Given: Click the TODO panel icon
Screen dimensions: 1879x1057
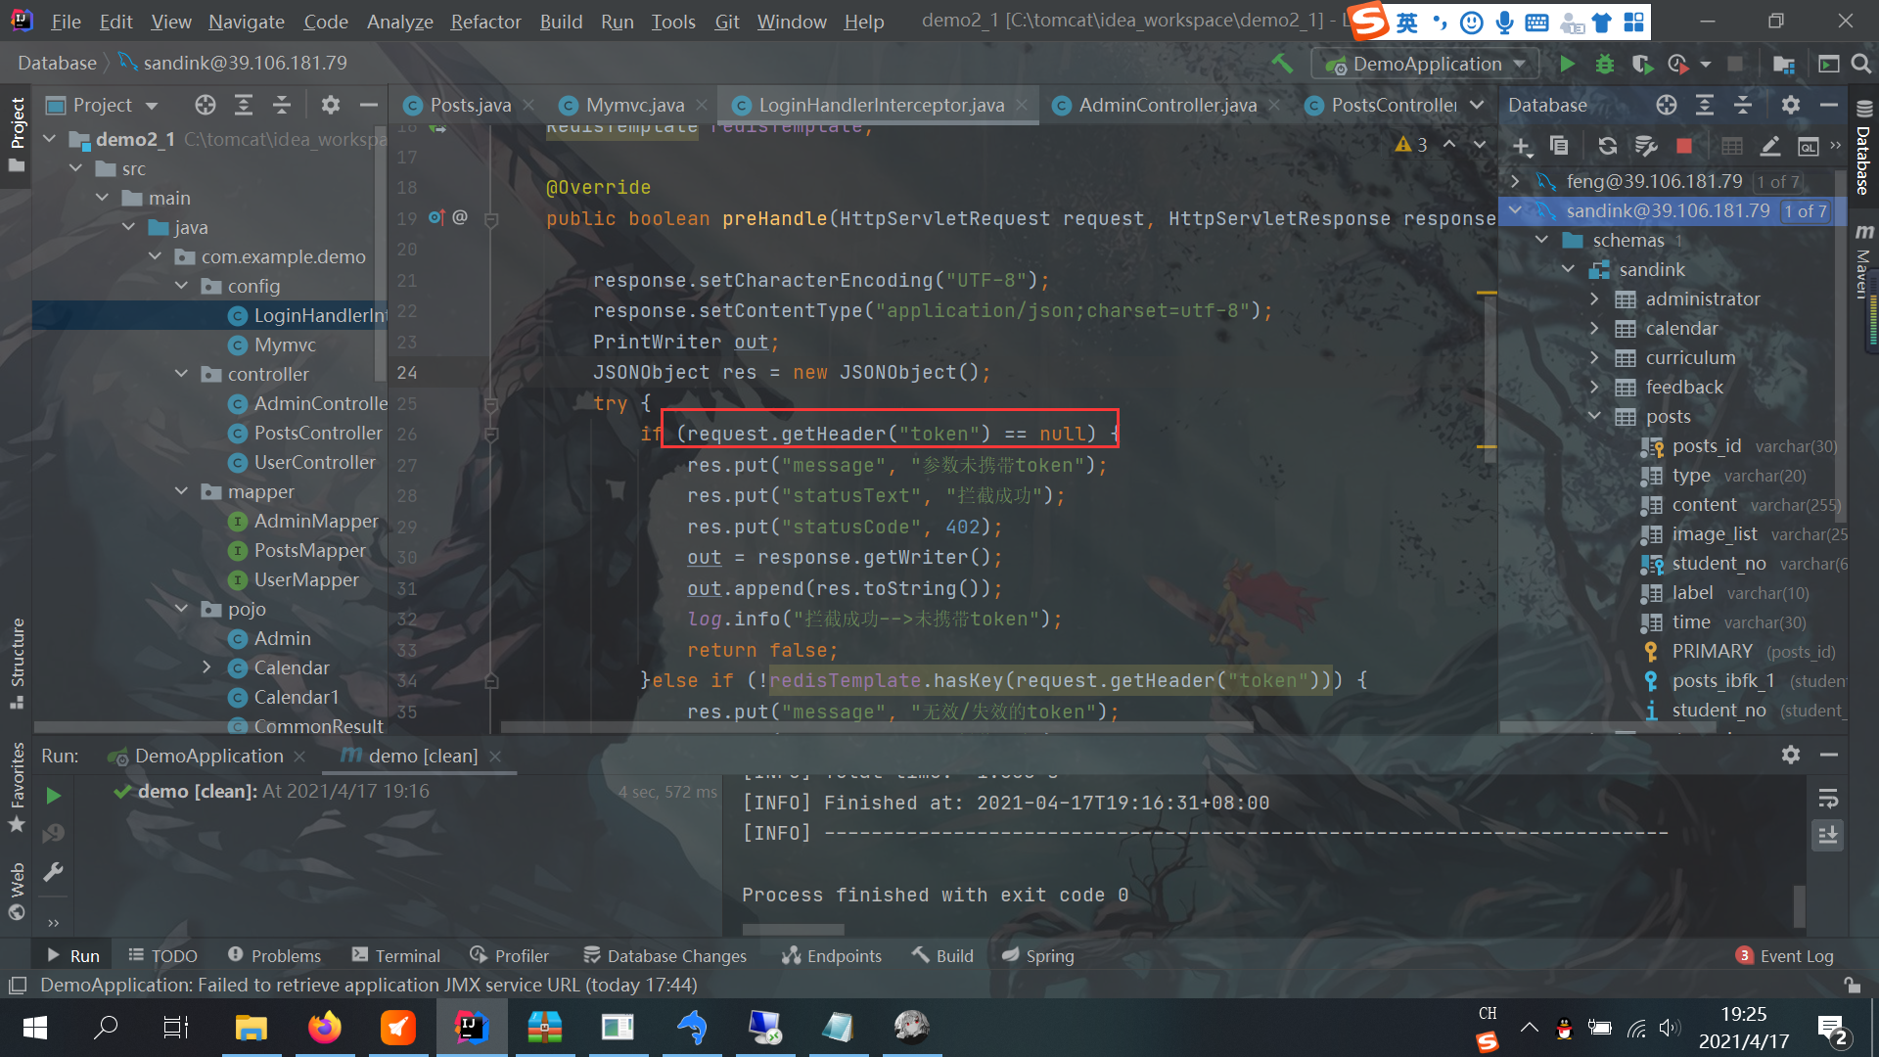Looking at the screenshot, I should tap(161, 955).
